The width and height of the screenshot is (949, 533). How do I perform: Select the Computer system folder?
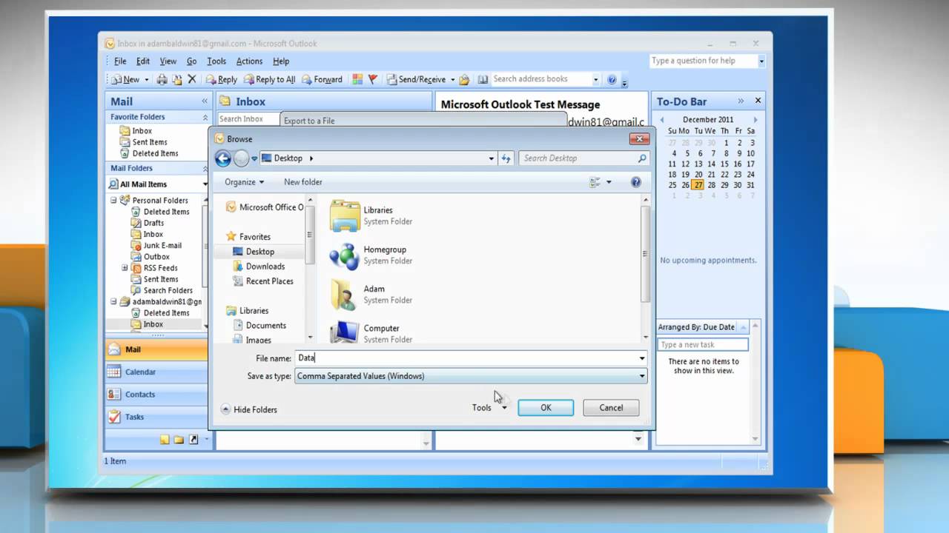click(x=371, y=332)
